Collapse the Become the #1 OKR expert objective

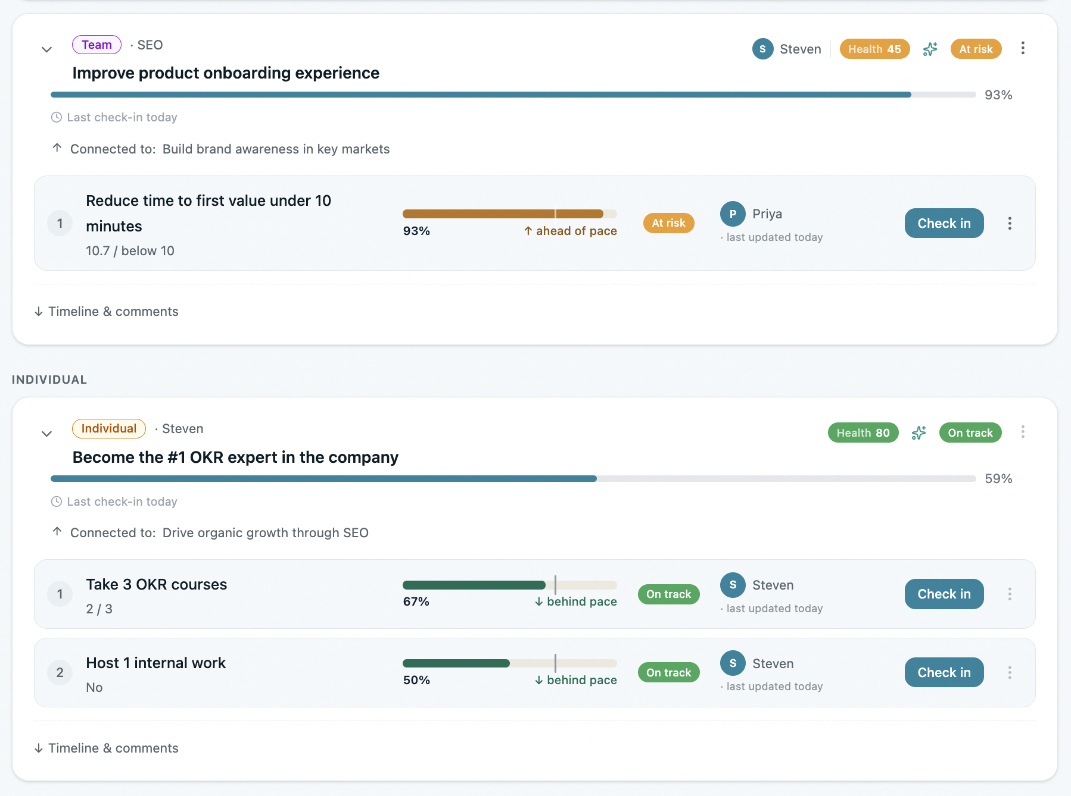click(x=46, y=434)
